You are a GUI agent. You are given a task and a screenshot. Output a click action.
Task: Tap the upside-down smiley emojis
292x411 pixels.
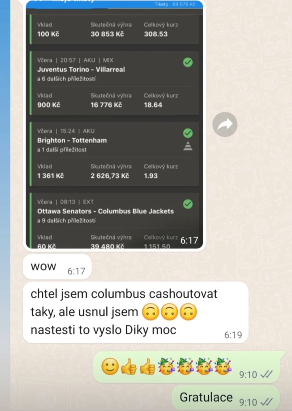click(170, 312)
